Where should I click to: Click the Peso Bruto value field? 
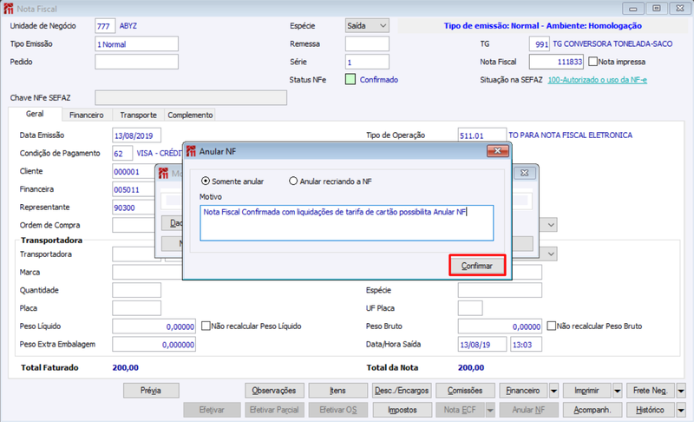click(500, 326)
